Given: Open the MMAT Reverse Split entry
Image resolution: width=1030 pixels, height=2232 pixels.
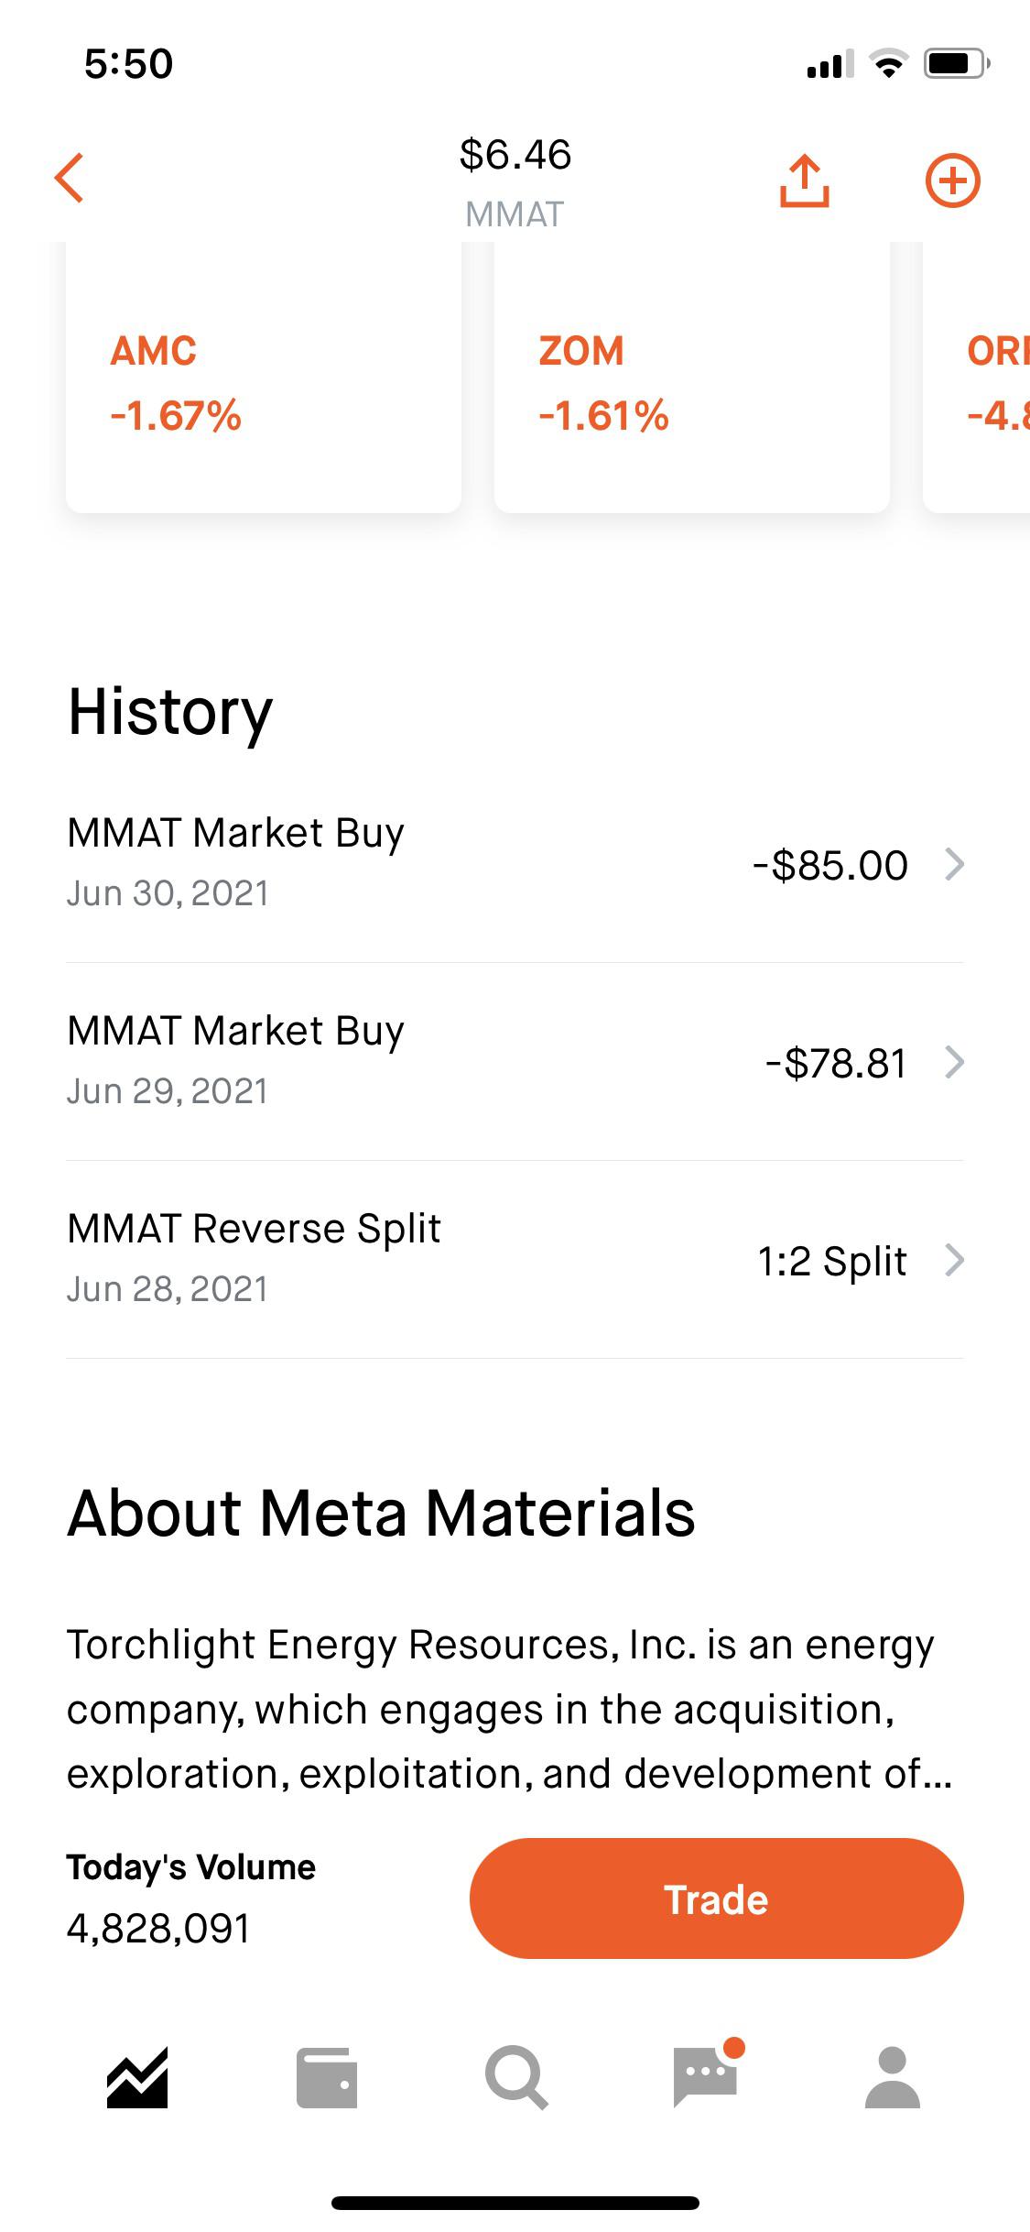Looking at the screenshot, I should click(x=515, y=1259).
